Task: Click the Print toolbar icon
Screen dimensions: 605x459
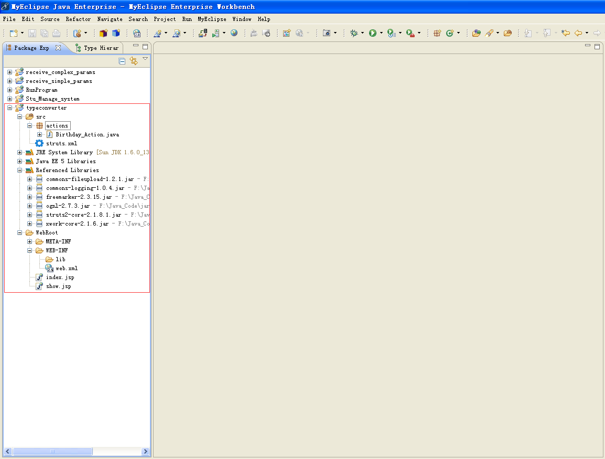Action: point(56,33)
